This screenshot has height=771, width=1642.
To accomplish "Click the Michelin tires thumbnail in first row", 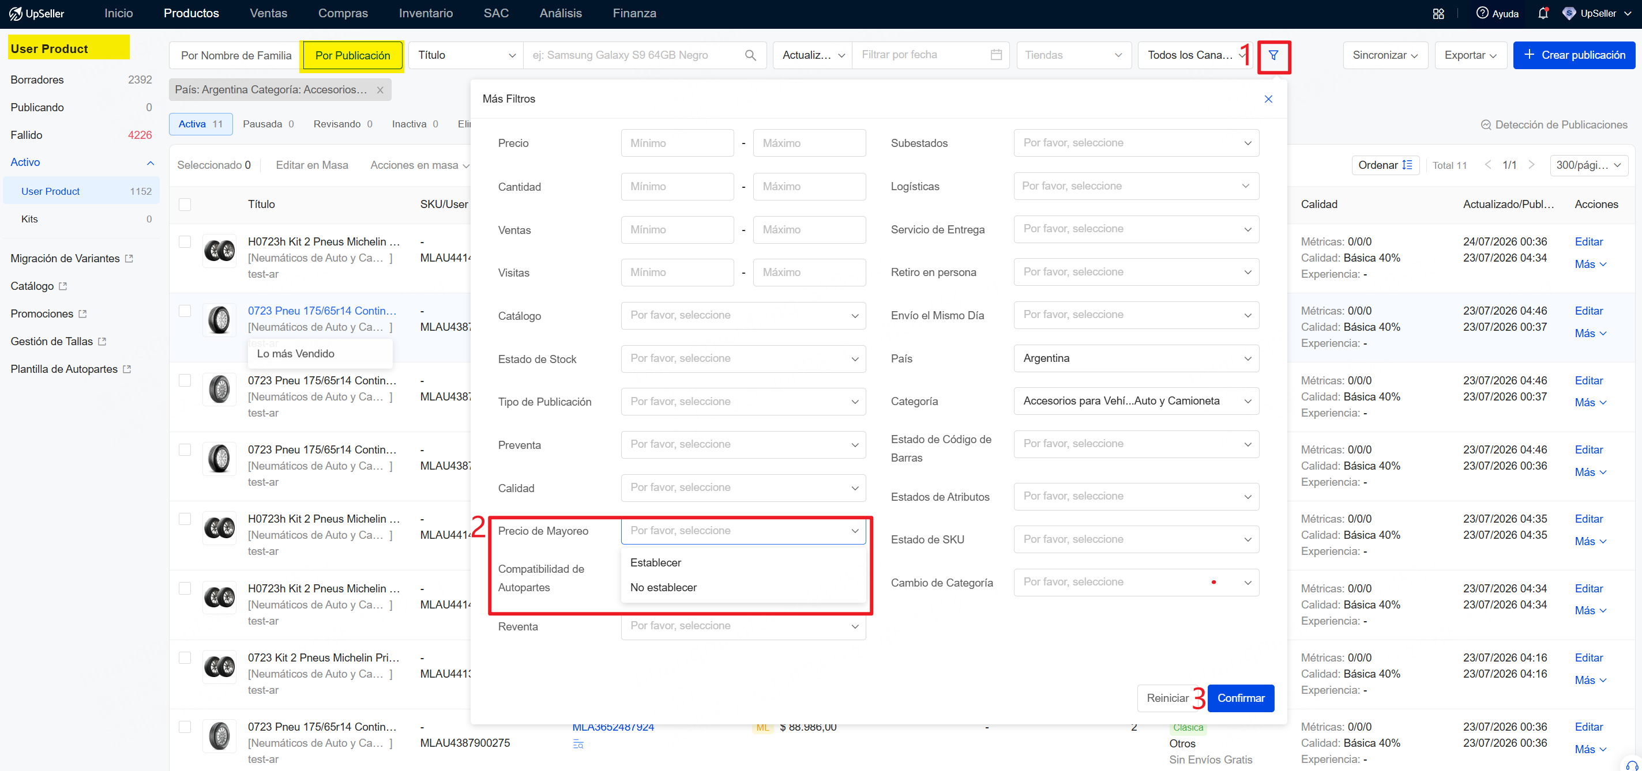I will coord(219,251).
